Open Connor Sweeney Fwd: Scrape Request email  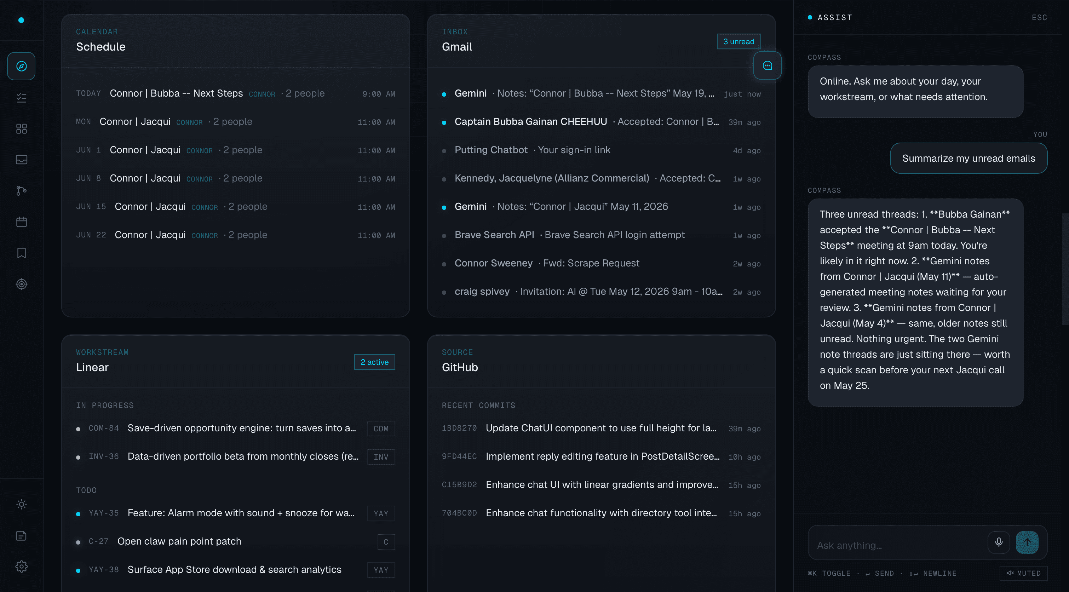[601, 263]
